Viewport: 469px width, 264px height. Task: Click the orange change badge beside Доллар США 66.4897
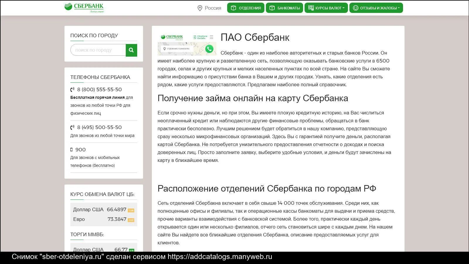point(131,210)
